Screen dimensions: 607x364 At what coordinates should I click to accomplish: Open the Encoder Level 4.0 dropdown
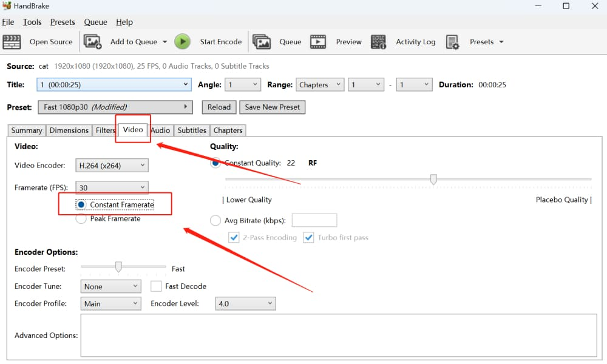tap(245, 304)
